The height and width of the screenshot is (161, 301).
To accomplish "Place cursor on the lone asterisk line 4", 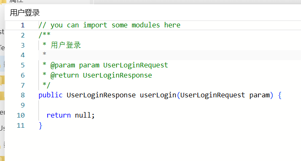I will pyautogui.click(x=45, y=54).
